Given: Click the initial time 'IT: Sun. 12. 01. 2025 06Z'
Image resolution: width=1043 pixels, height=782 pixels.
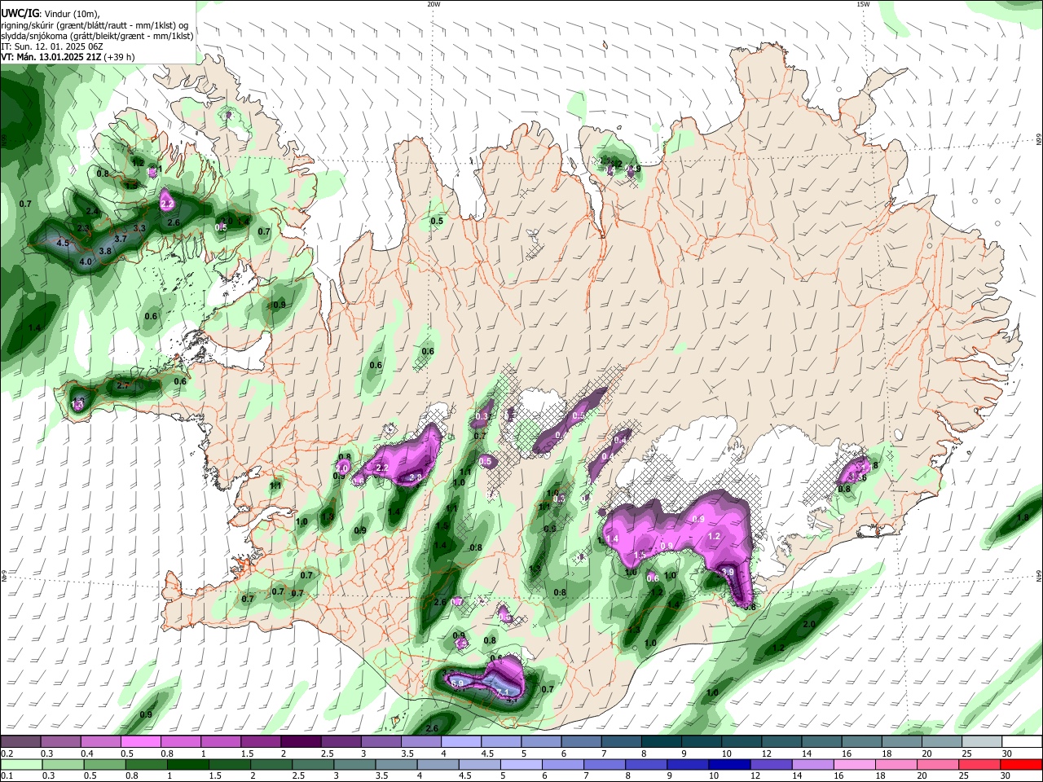Looking at the screenshot, I should pos(51,46).
